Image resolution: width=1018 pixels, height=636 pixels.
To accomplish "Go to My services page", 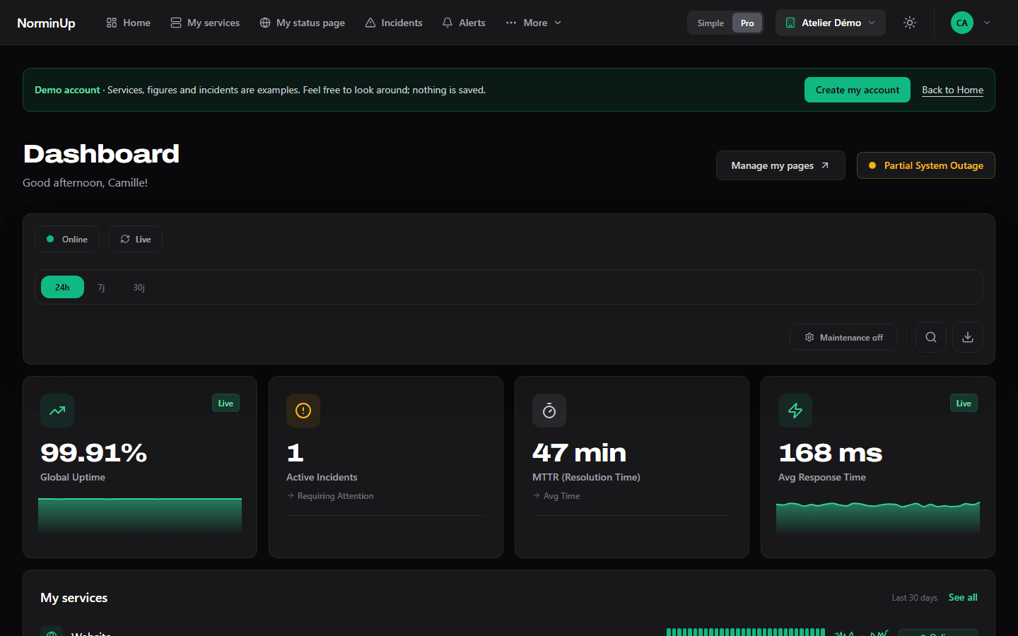I will point(205,23).
